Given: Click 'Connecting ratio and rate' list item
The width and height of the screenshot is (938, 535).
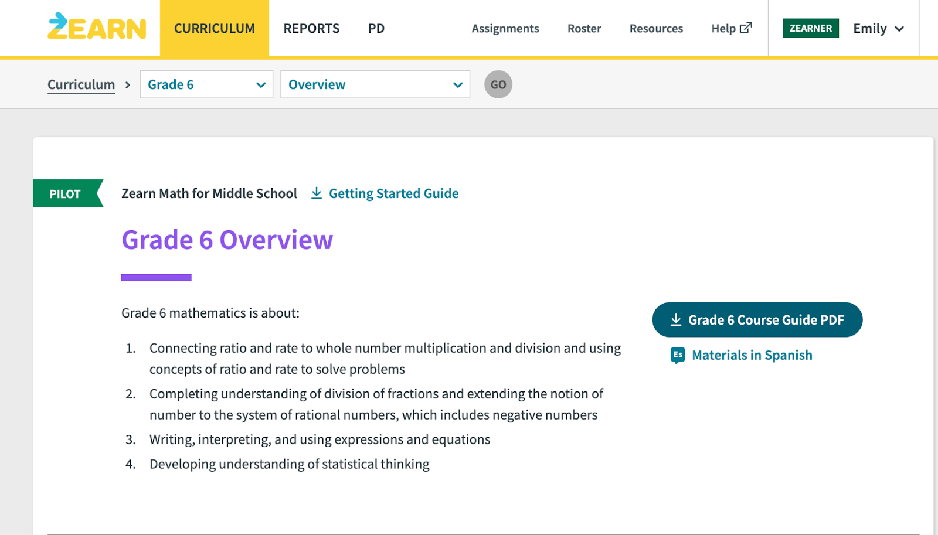Looking at the screenshot, I should tap(385, 359).
